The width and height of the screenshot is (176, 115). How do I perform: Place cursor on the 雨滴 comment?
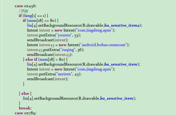pos(23,11)
